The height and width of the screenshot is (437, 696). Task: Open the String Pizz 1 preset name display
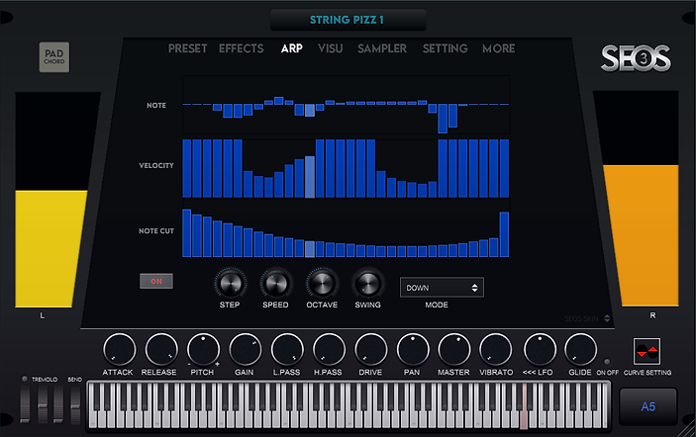[x=348, y=20]
